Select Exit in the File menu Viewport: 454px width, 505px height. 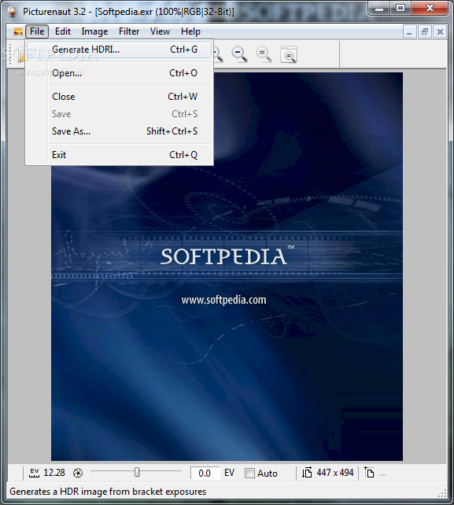pos(120,155)
